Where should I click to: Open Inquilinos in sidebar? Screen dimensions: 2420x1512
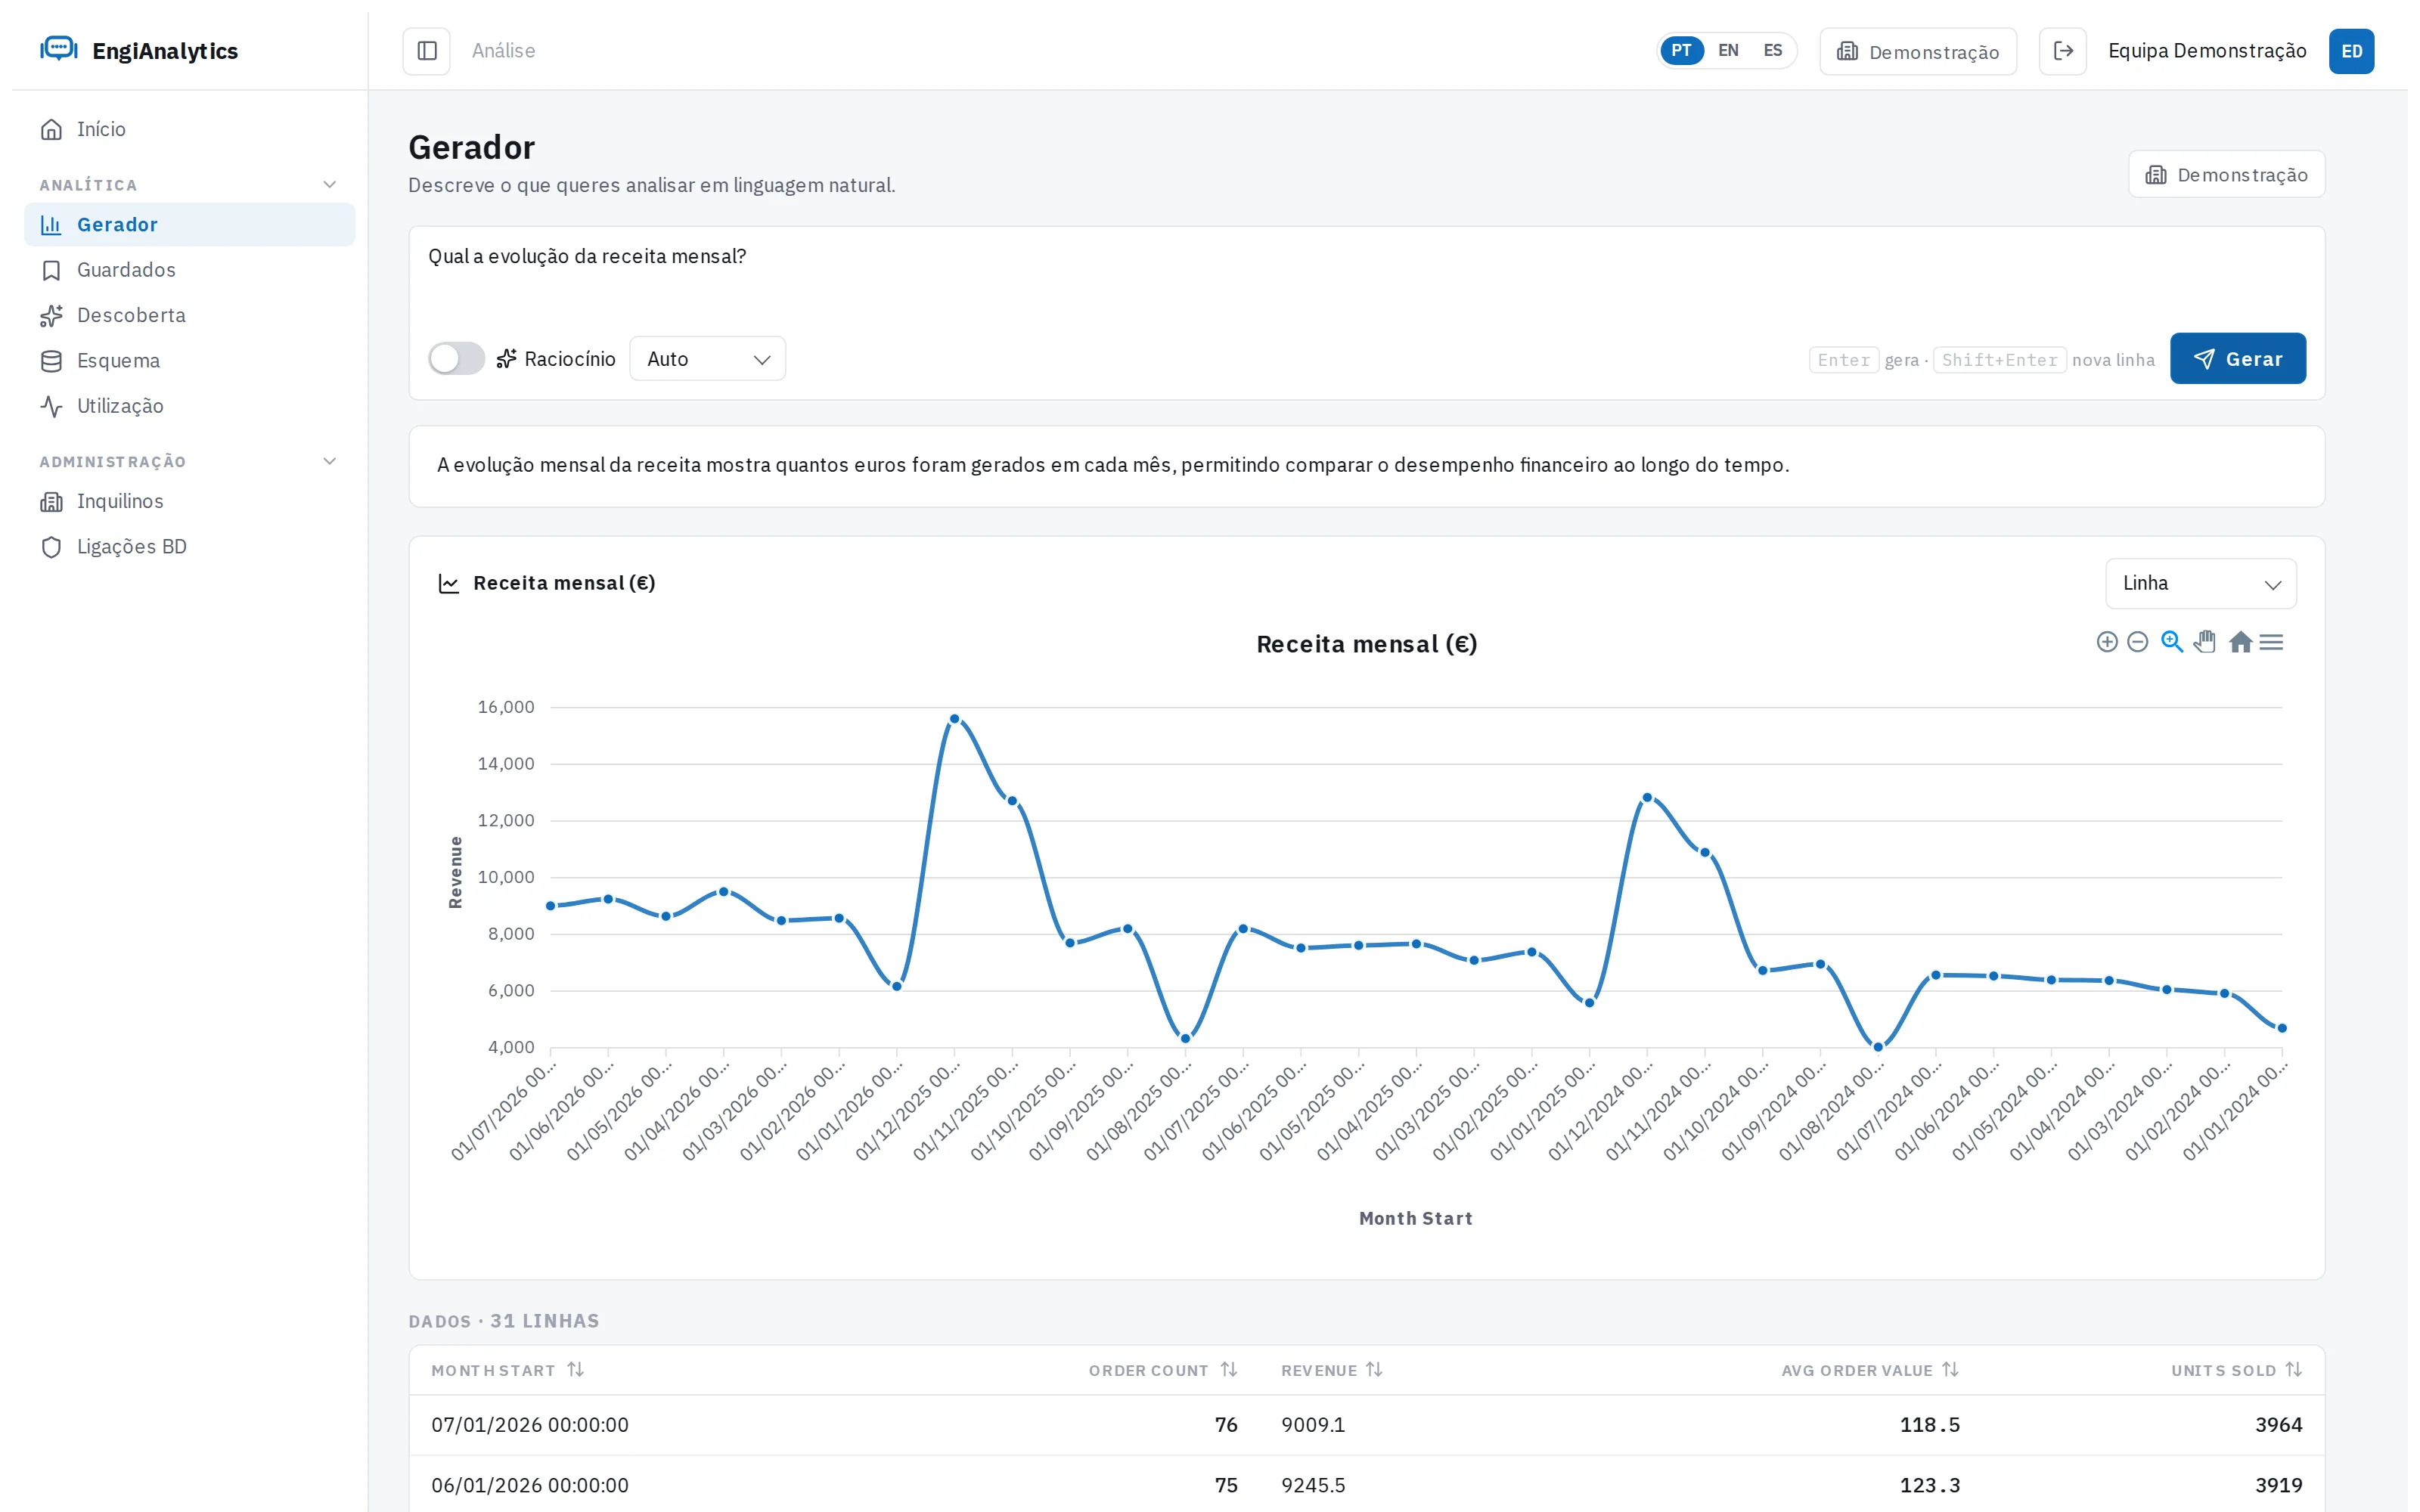click(x=190, y=502)
